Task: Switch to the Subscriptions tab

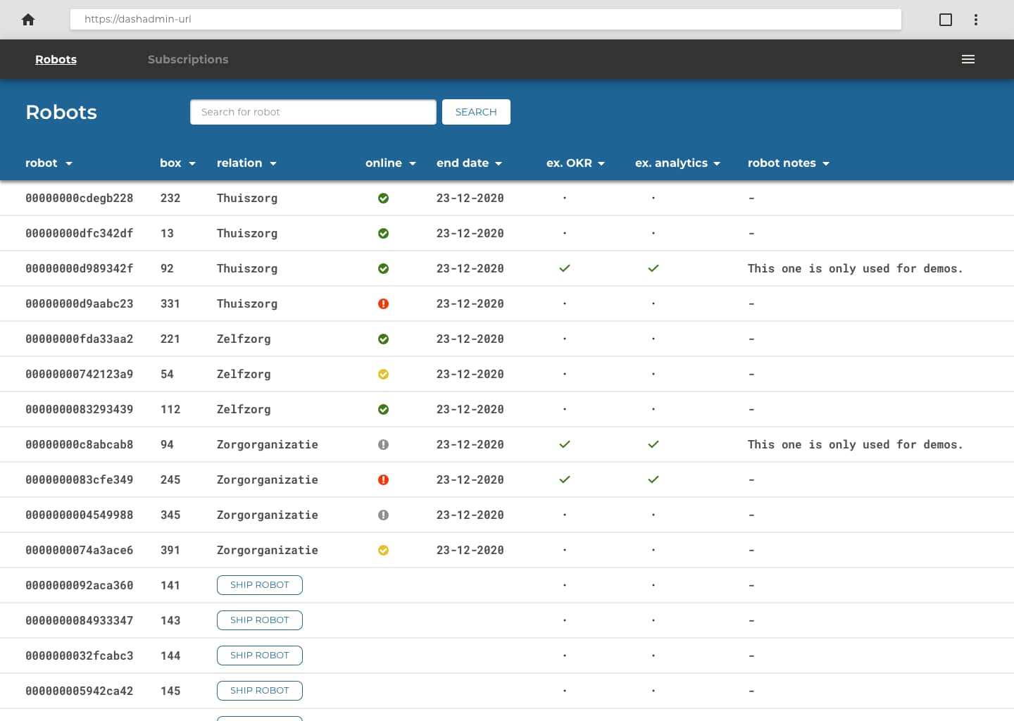Action: 188,59
